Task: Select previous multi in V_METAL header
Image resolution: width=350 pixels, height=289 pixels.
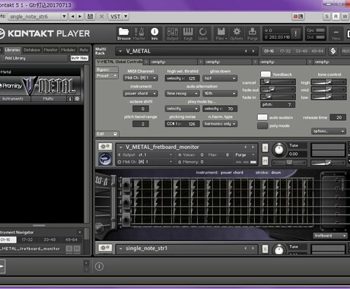Action: coord(246,51)
